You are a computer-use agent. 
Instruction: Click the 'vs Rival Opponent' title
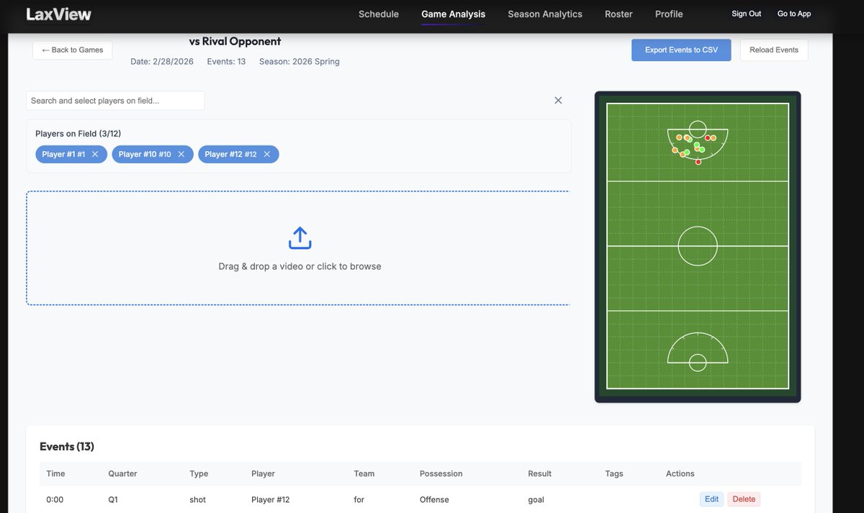point(235,41)
